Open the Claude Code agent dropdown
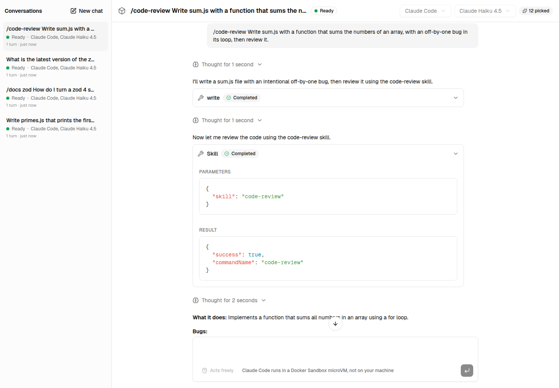This screenshot has width=559, height=388. 425,11
